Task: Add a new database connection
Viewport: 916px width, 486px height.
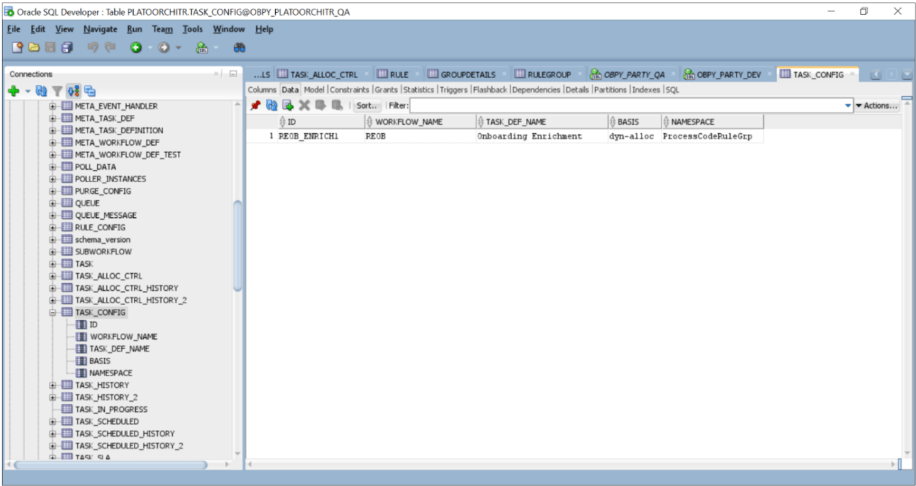Action: [x=12, y=91]
